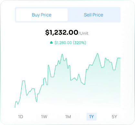Click the flat end point of the chart line
Image resolution: width=135 pixels, height=125 pixels.
tap(119, 58)
